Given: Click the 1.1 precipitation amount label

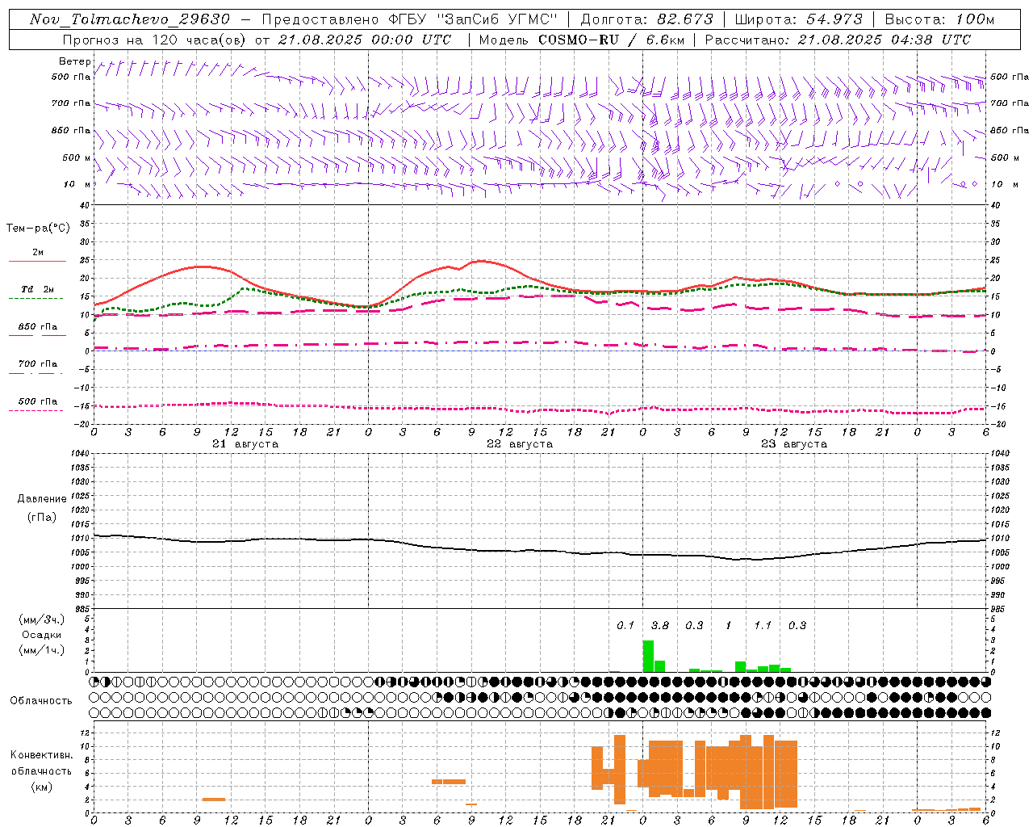Looking at the screenshot, I should tap(763, 625).
